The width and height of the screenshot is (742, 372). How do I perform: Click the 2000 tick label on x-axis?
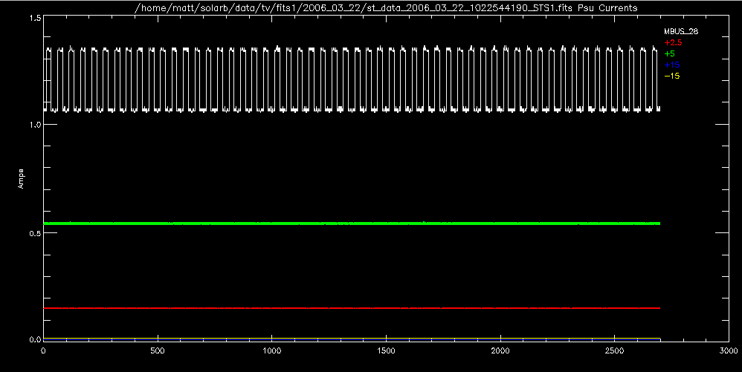[x=501, y=350]
